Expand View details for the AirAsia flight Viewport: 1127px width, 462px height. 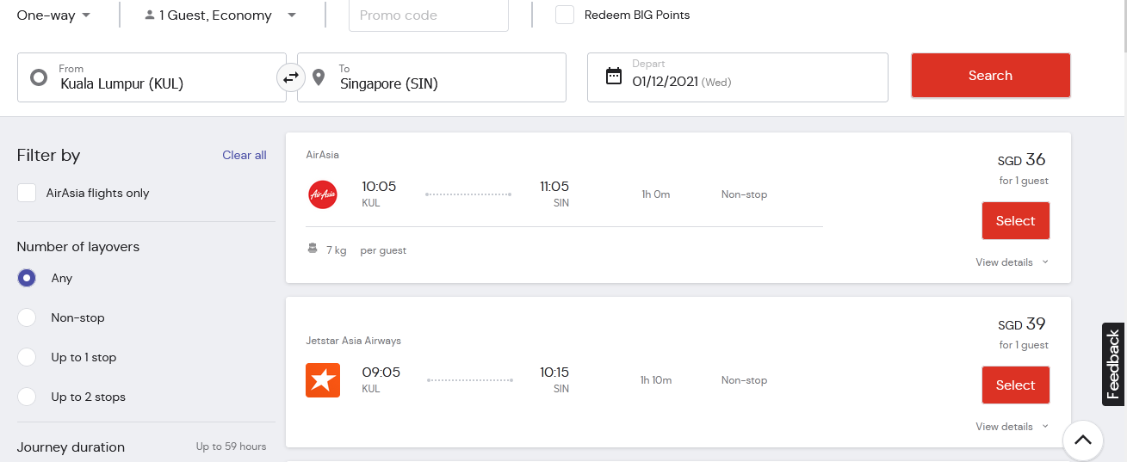click(x=1012, y=262)
